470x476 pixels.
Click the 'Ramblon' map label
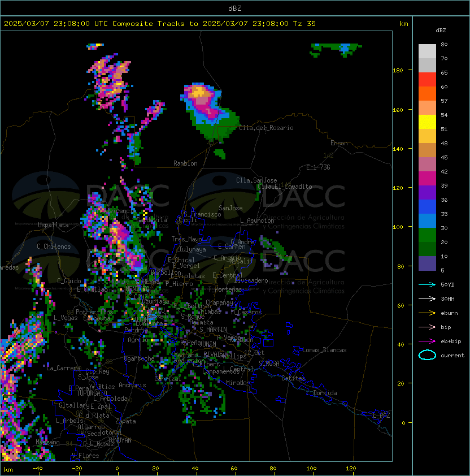(185, 163)
